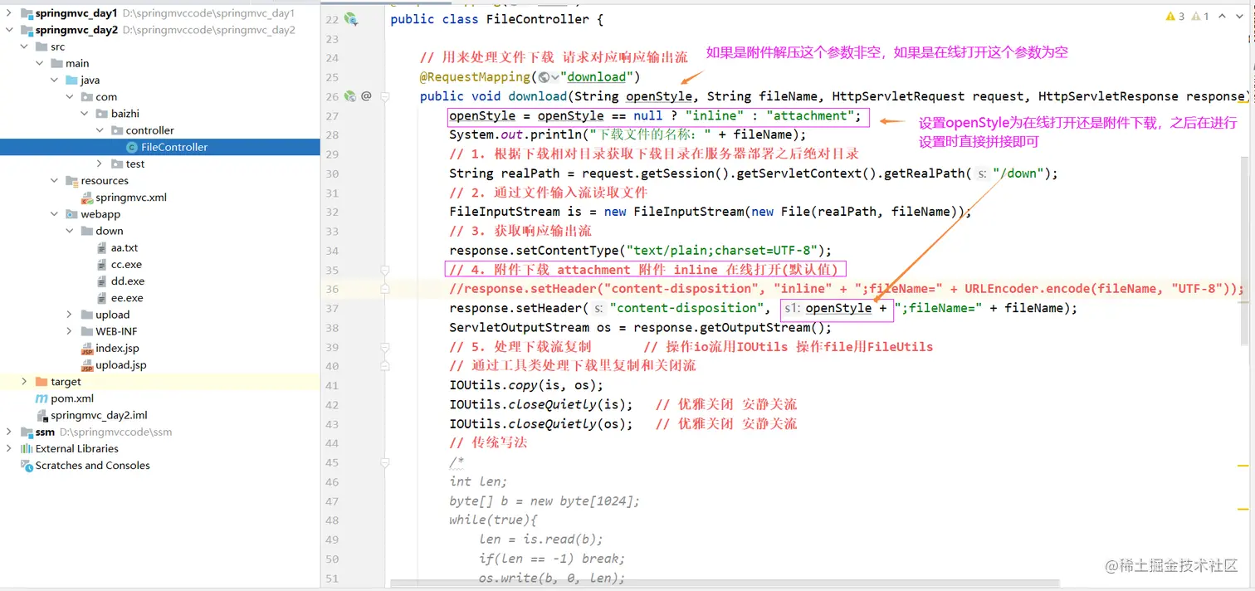Screen dimensions: 1255x591
Task: Click the editor vertical scrollbar thumb
Action: click(x=1244, y=249)
